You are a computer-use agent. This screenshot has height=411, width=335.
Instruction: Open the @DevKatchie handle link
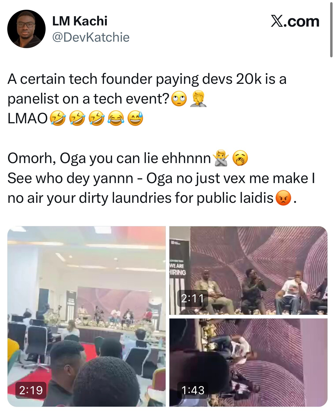pyautogui.click(x=91, y=37)
